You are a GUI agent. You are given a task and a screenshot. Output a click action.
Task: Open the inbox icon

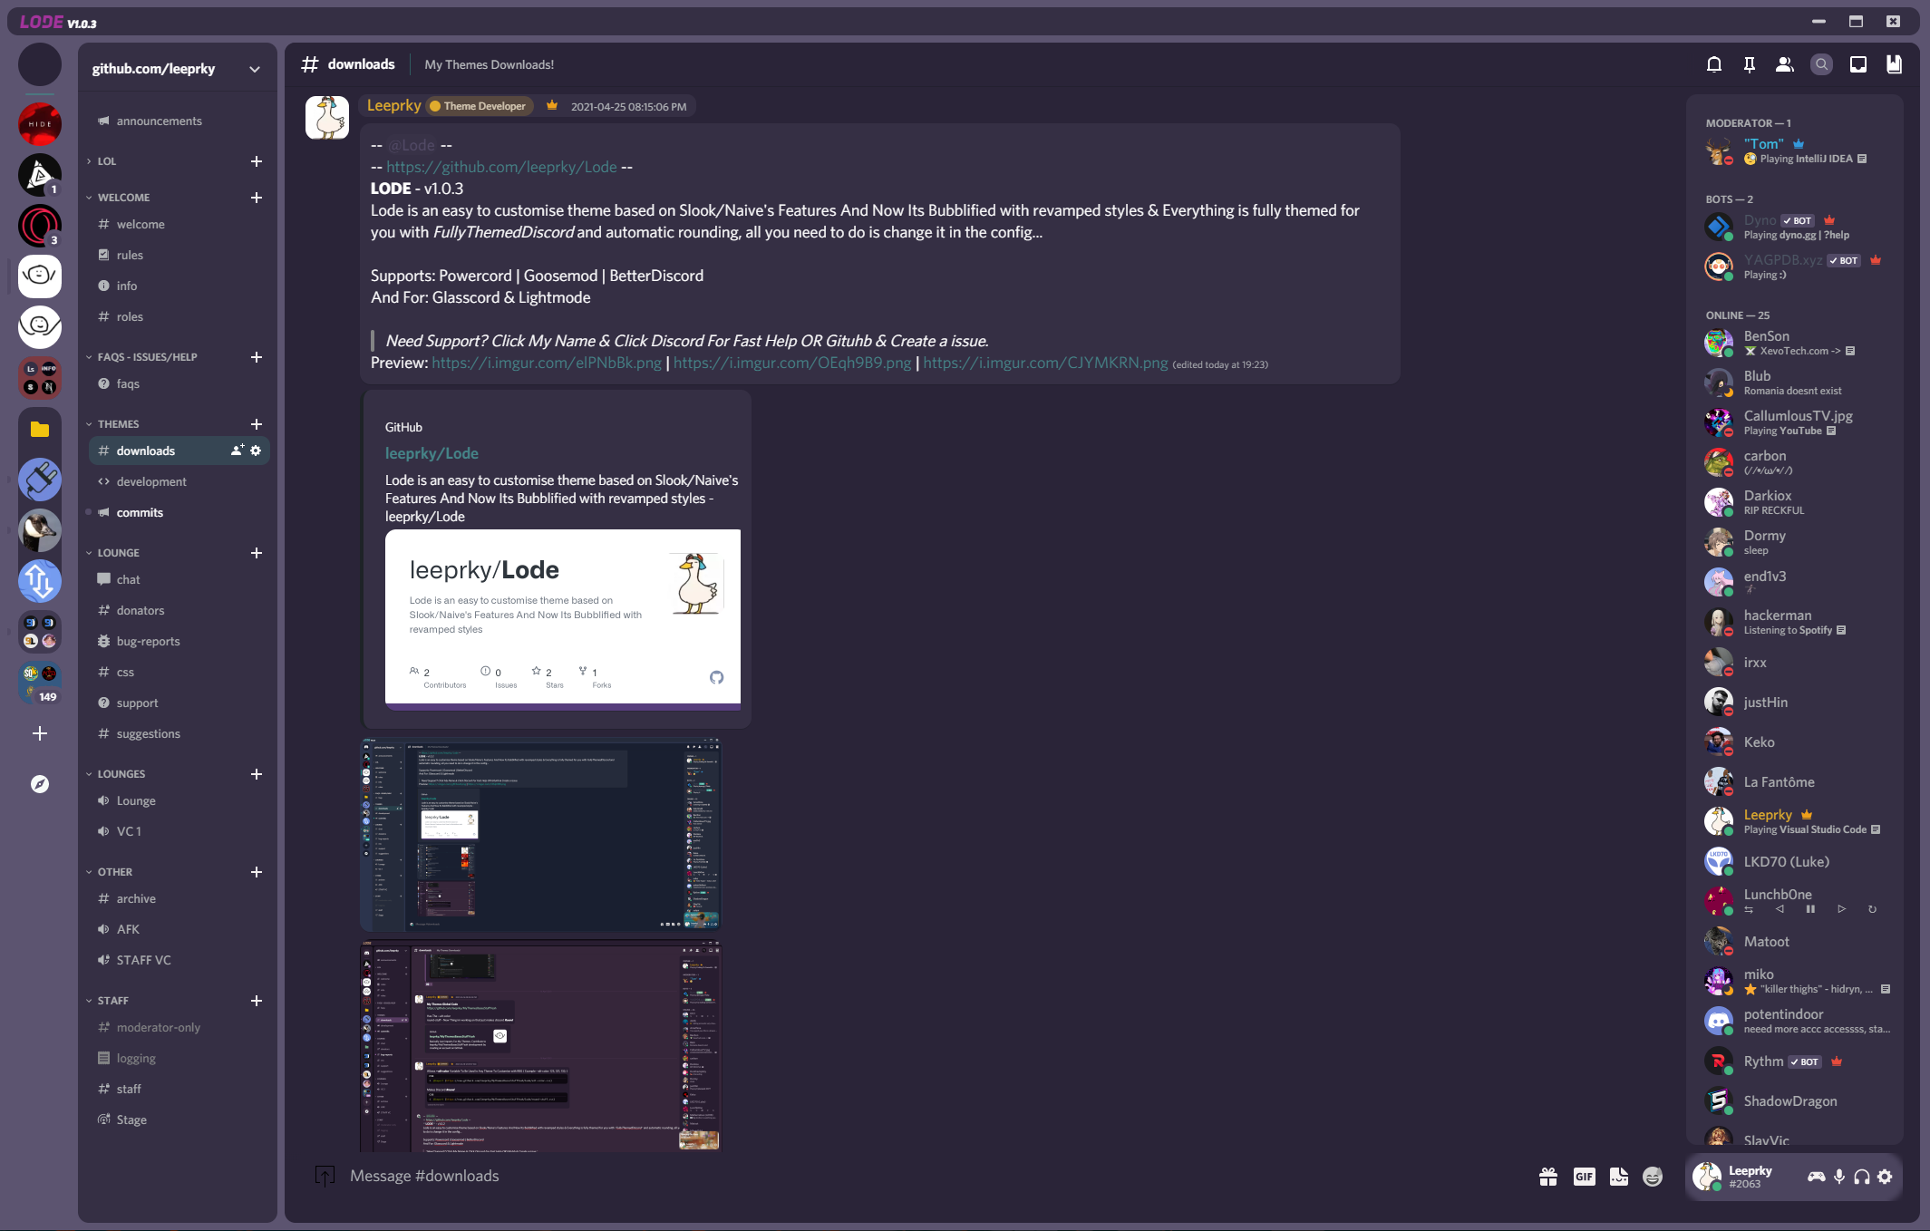1857,64
